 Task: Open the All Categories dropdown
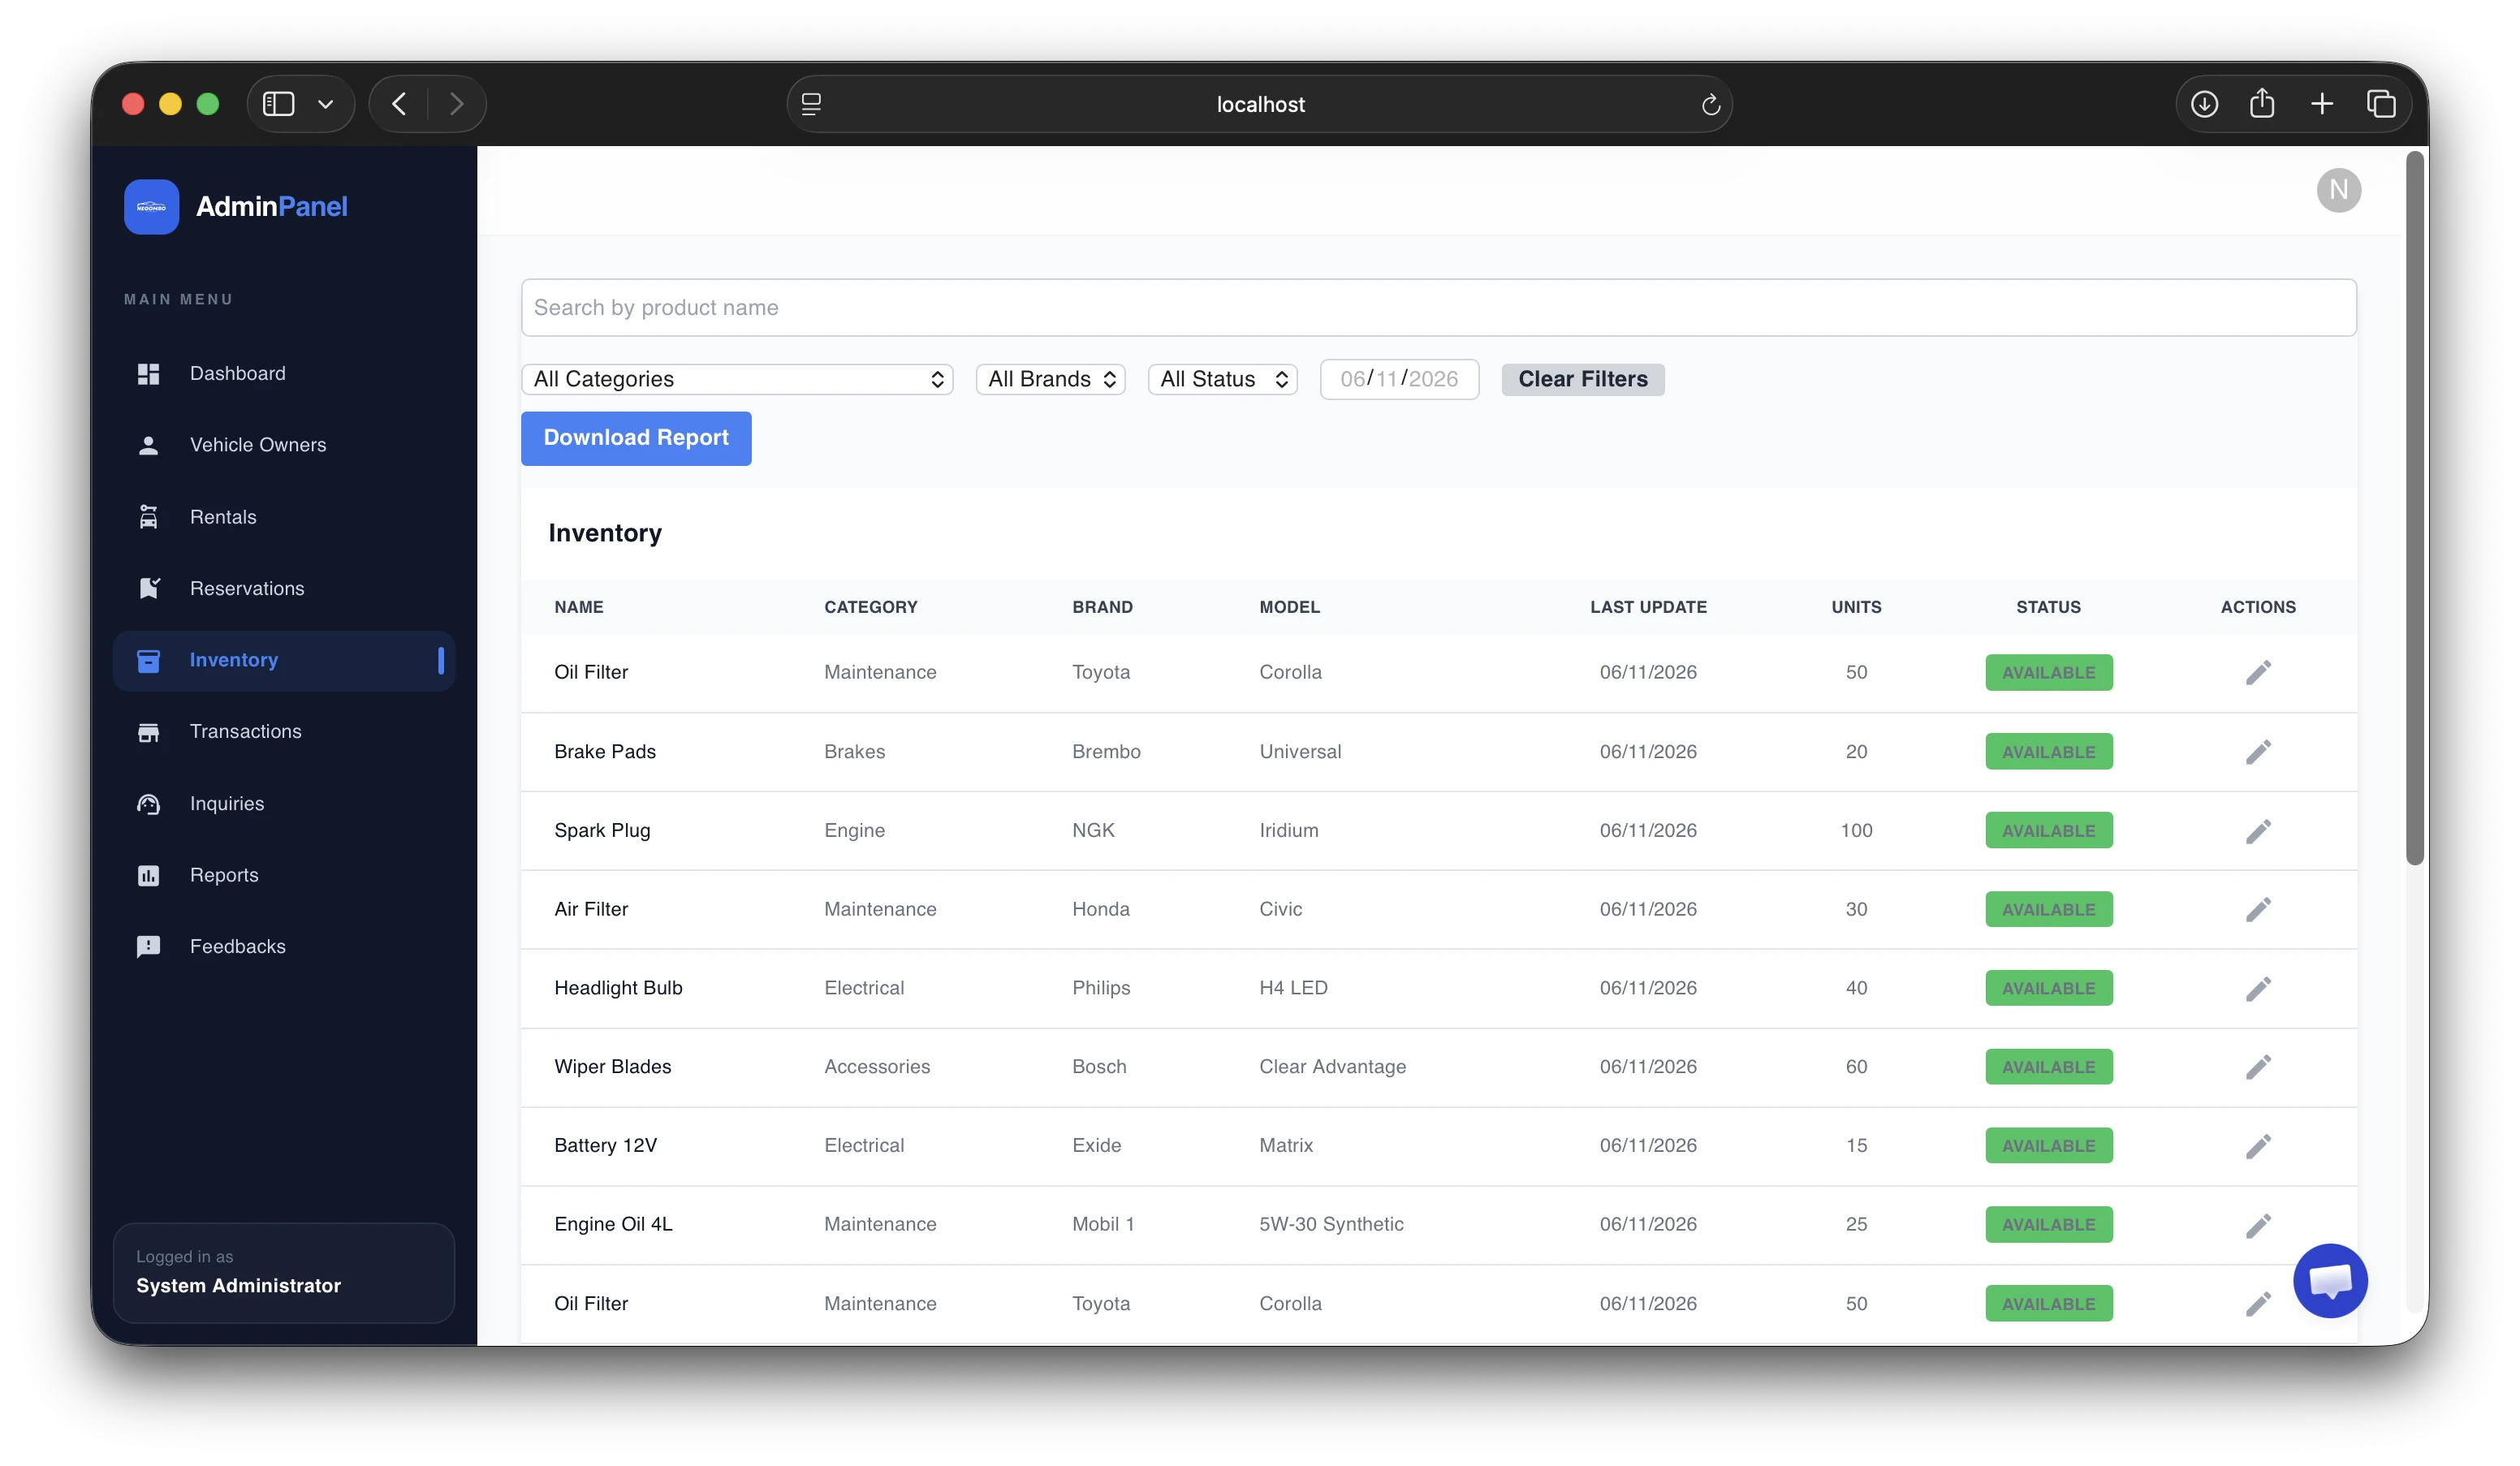(x=737, y=379)
